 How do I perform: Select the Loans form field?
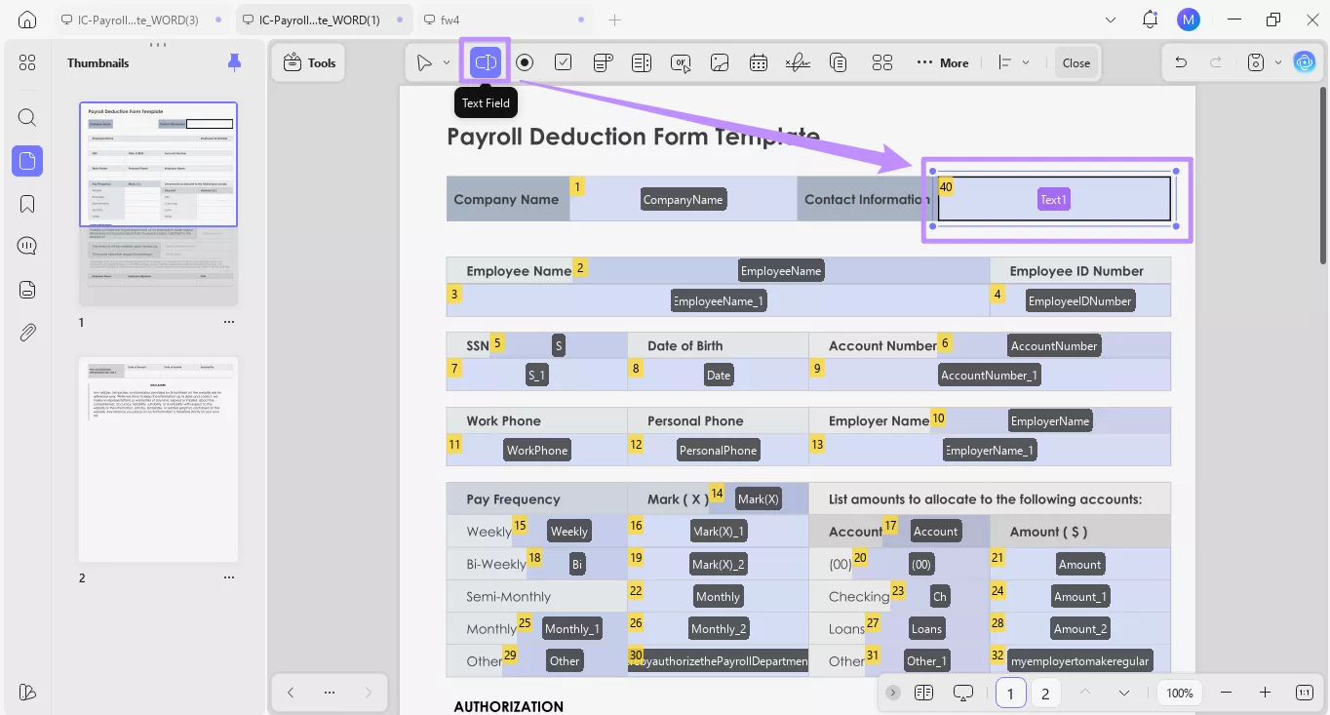[x=926, y=629]
